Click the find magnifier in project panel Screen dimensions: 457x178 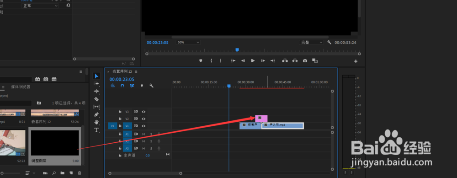tap(54, 173)
